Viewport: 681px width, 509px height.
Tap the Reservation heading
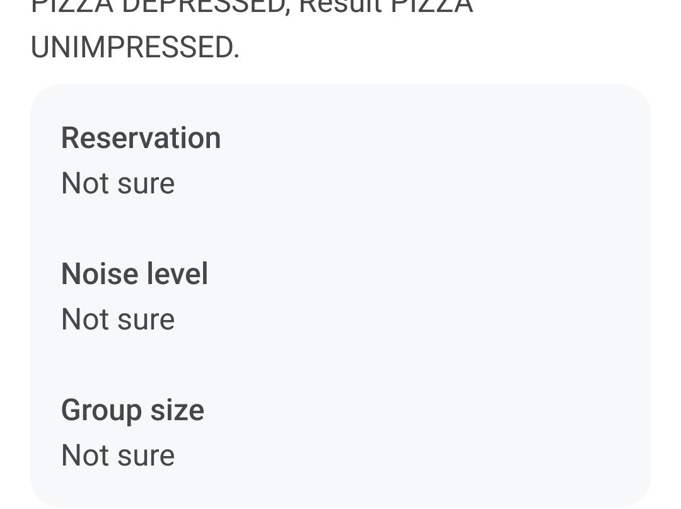tap(141, 138)
